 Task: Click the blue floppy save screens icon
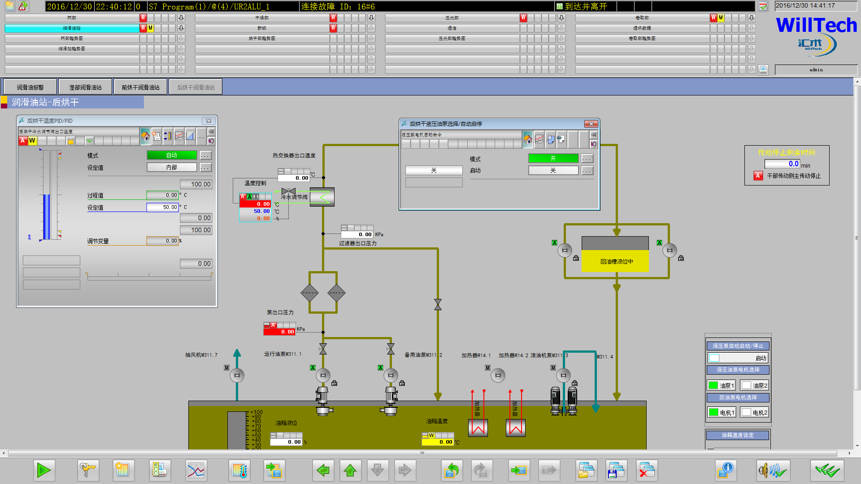tap(616, 470)
